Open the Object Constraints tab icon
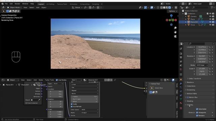The height and width of the screenshot is (121, 216). (181, 95)
